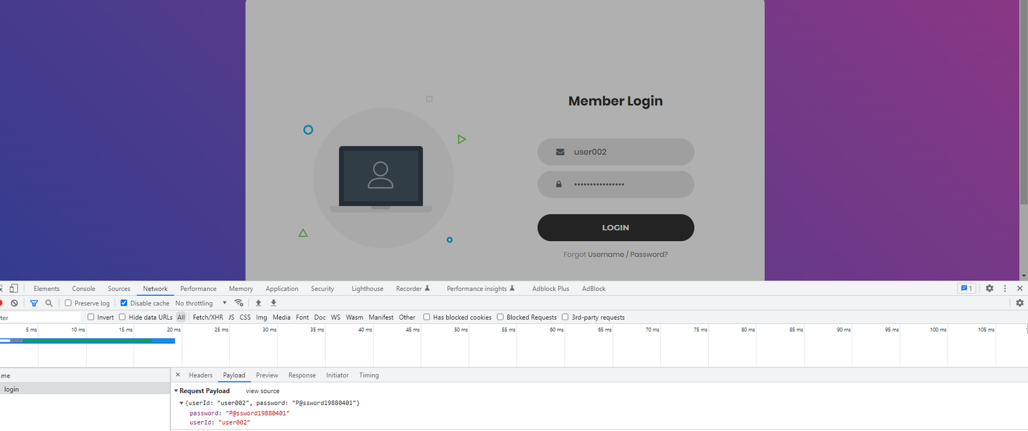Open the Security tab
The width and height of the screenshot is (1028, 431).
(323, 288)
